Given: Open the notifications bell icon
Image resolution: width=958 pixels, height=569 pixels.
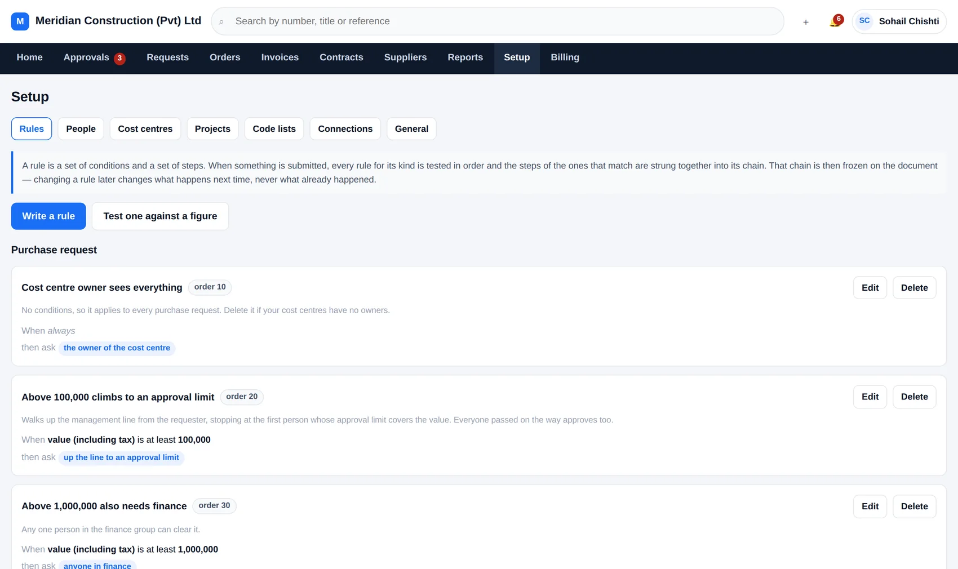Looking at the screenshot, I should (835, 22).
